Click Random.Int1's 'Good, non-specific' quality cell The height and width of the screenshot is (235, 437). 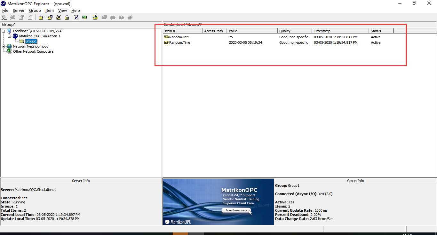294,37
